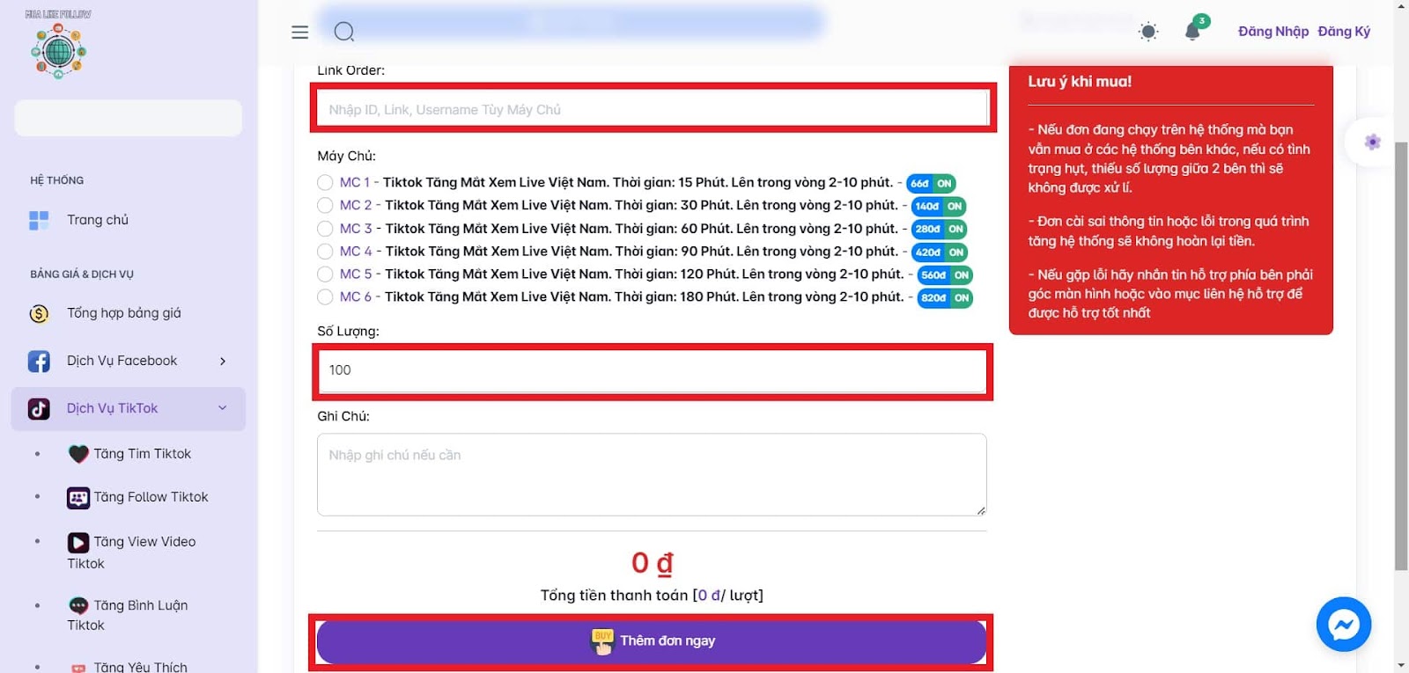Click the Ghi Chú notes textarea
The height and width of the screenshot is (673, 1409).
pyautogui.click(x=652, y=474)
